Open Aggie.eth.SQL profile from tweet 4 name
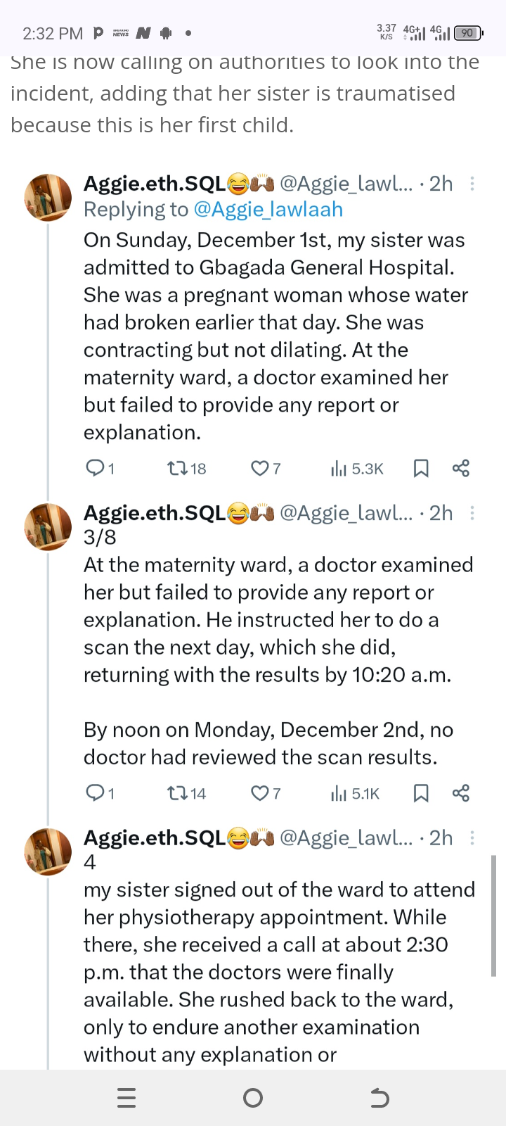 155,837
